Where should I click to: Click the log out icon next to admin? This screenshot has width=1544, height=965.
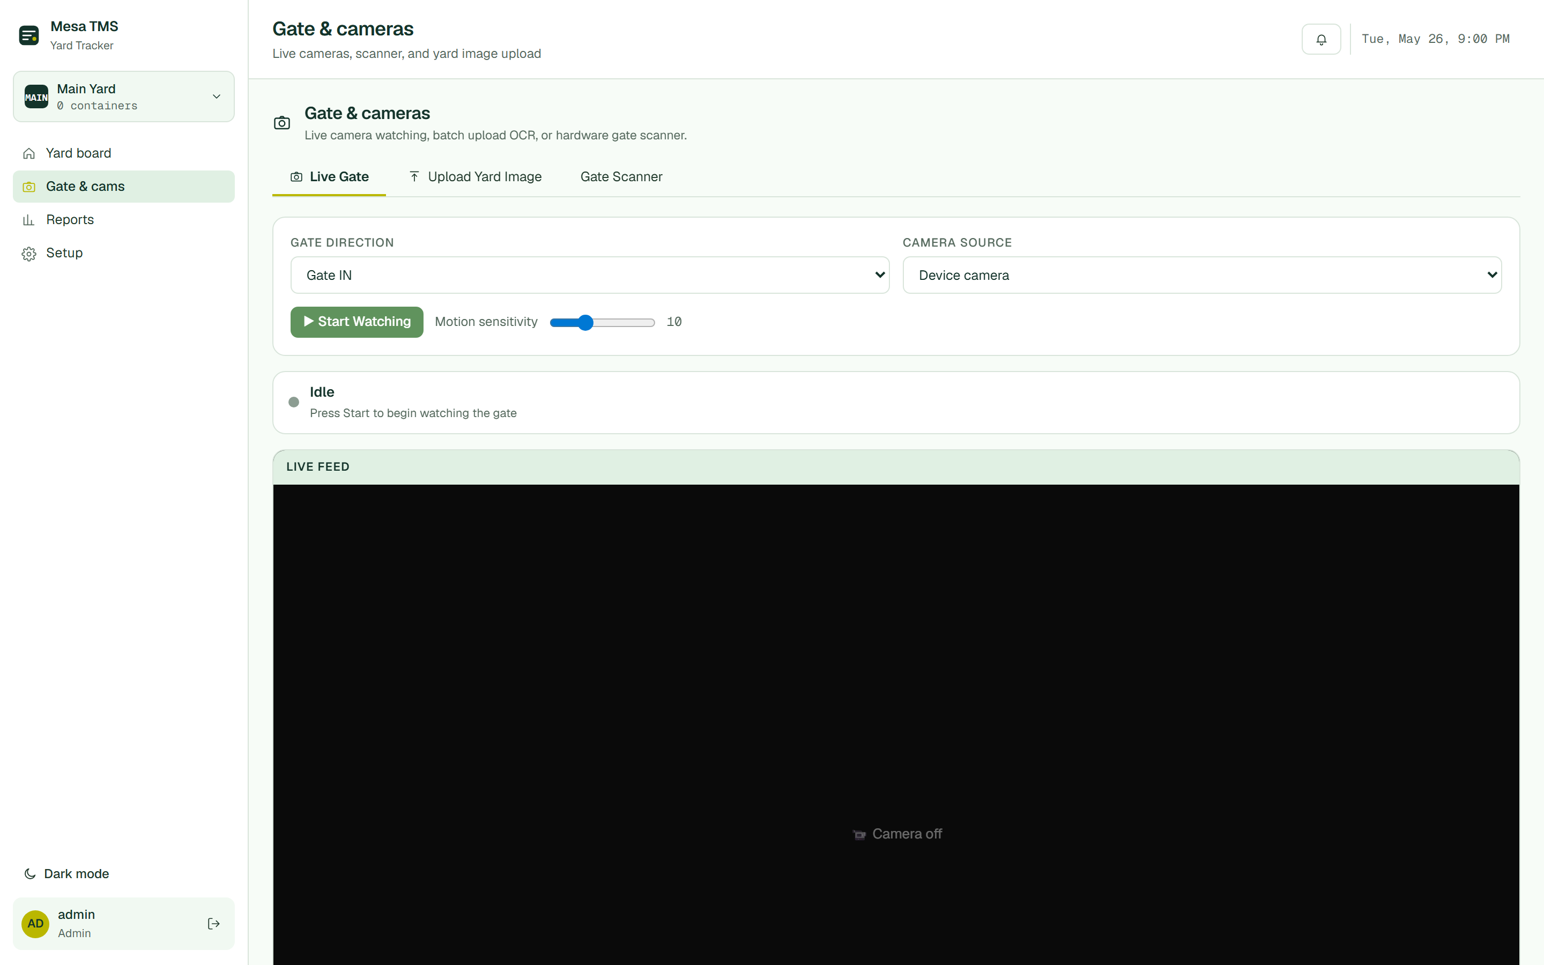[x=214, y=924]
